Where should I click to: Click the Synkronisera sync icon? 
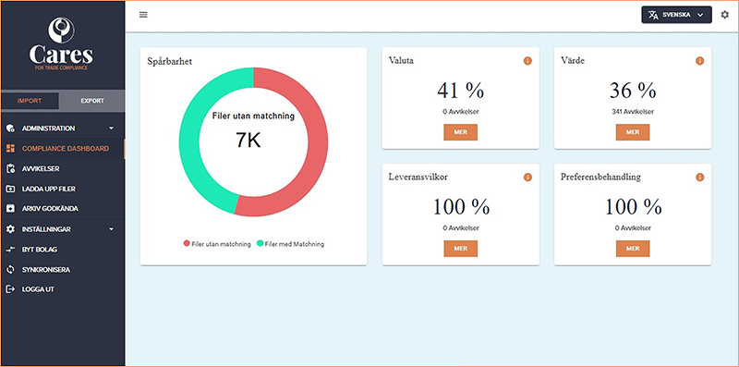[x=10, y=270]
